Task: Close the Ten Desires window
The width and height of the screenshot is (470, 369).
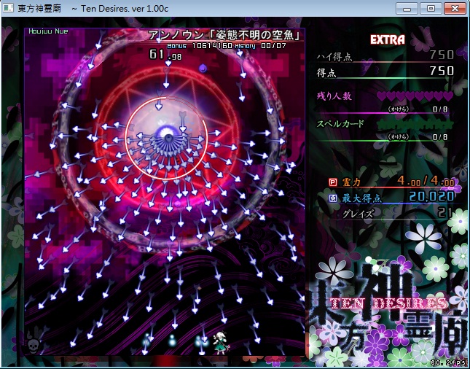Action: [x=455, y=9]
